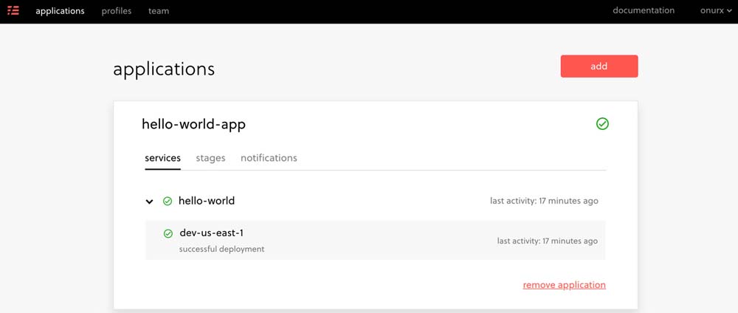This screenshot has width=738, height=313.
Task: Switch to the notifications tab
Action: click(x=269, y=158)
